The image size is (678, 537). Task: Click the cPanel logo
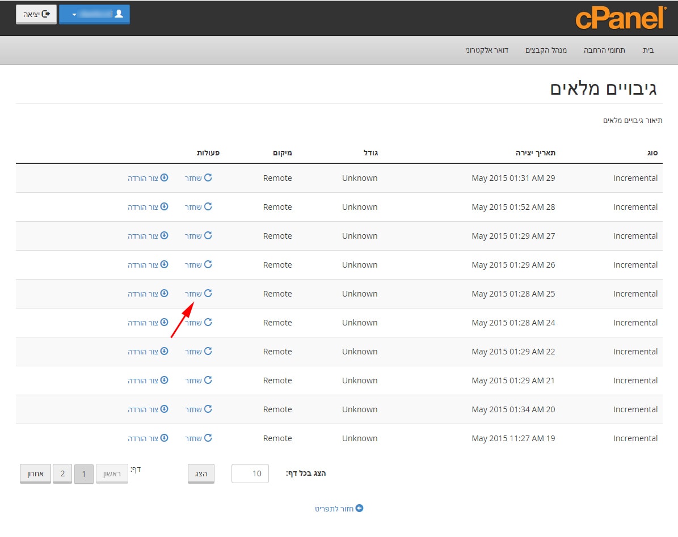(x=621, y=18)
